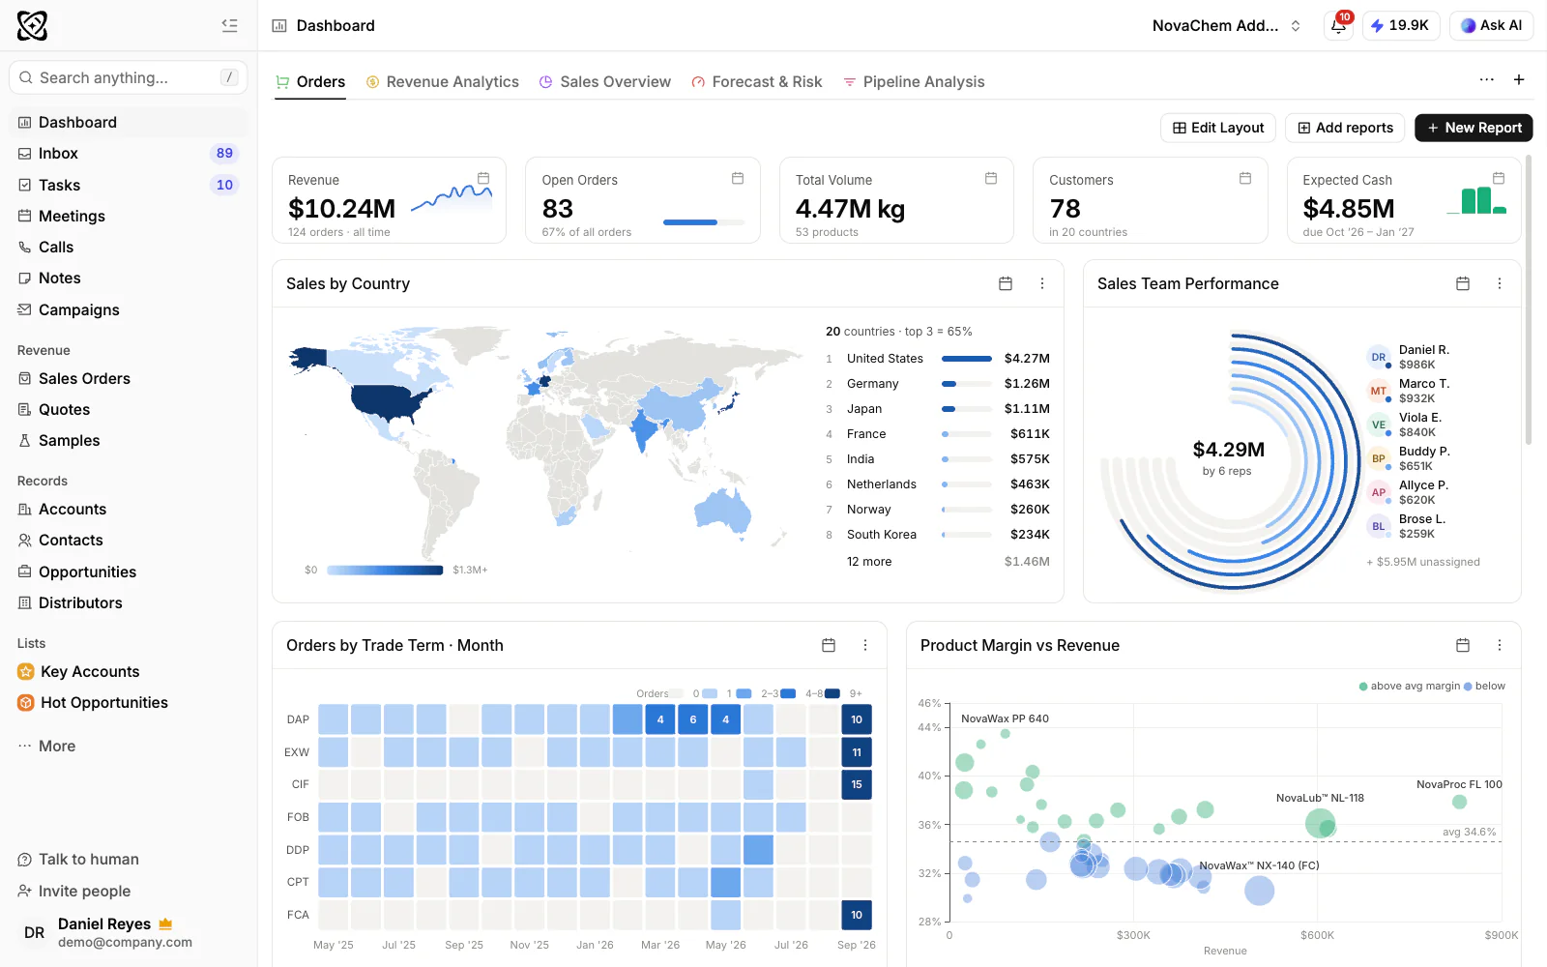Open the tab overflow ellipsis menu
Screen dimensions: 1547x967
click(1487, 80)
